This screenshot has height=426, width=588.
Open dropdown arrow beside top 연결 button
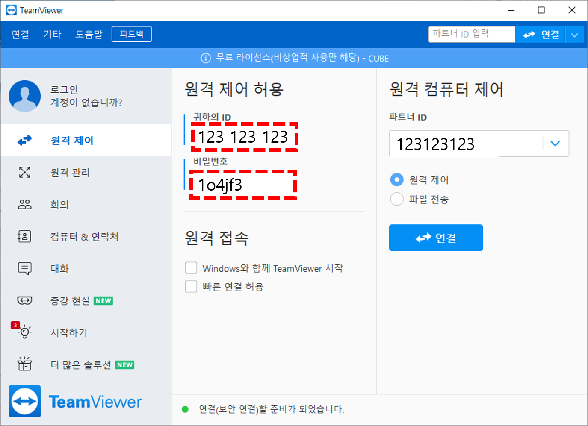(575, 35)
